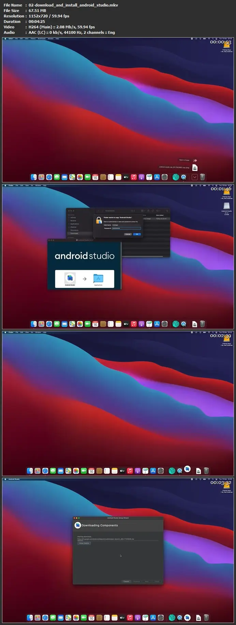Screen dimensions: 236x625
Task: Select Desktop in the Finder sidebar
Action: 73,227
